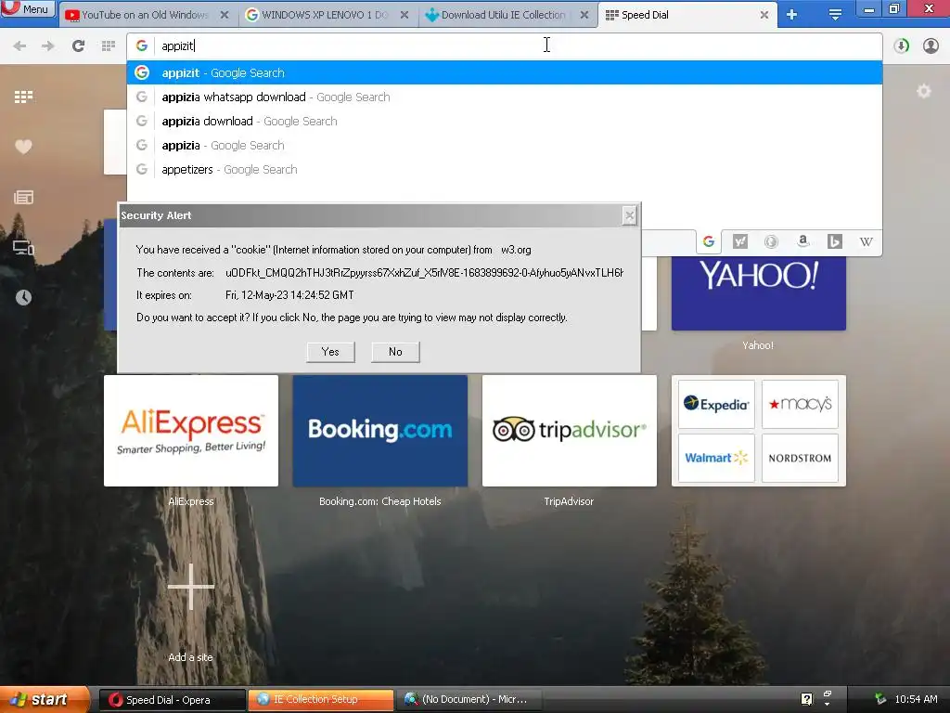Choose the 'appetizers' search suggestion

504,170
